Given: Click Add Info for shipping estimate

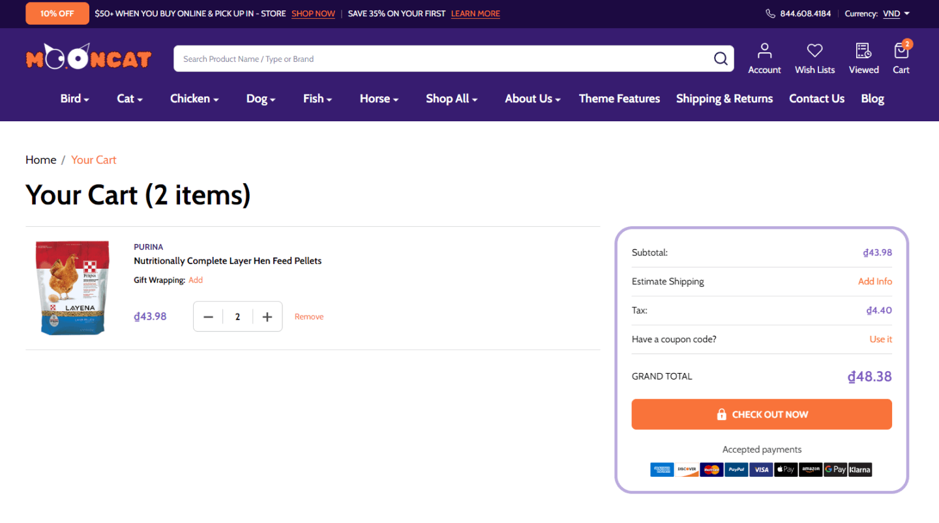Looking at the screenshot, I should [x=875, y=281].
